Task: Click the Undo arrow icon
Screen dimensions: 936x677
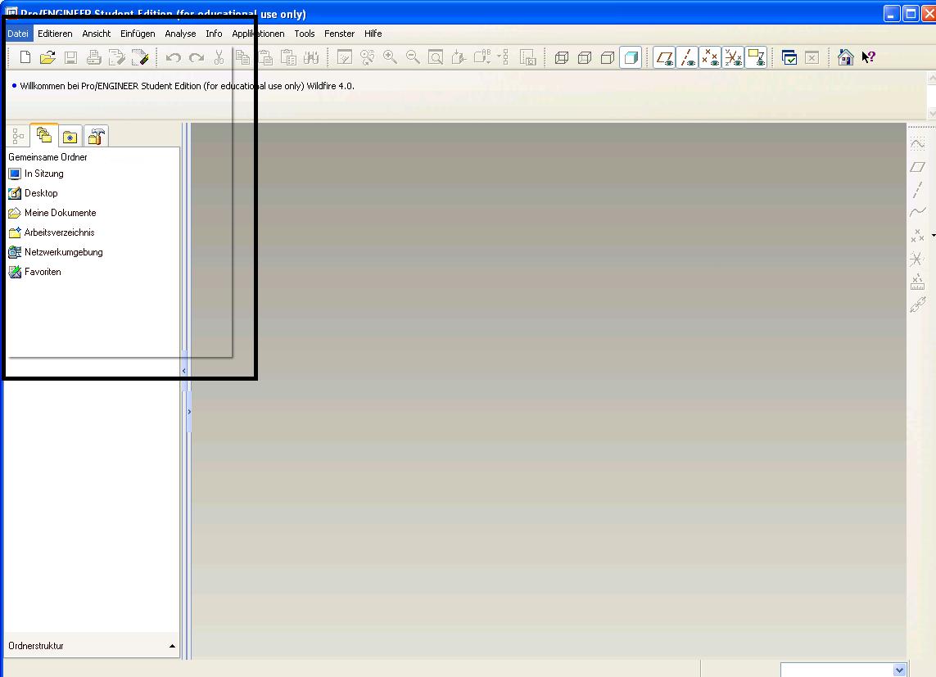Action: click(173, 58)
